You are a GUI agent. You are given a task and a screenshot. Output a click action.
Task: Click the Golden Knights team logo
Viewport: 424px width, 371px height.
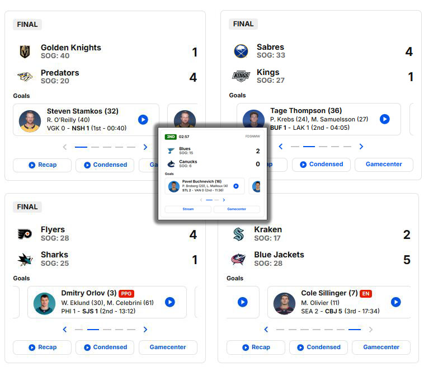point(25,51)
